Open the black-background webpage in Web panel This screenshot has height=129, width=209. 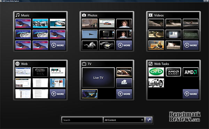[x=40, y=72]
